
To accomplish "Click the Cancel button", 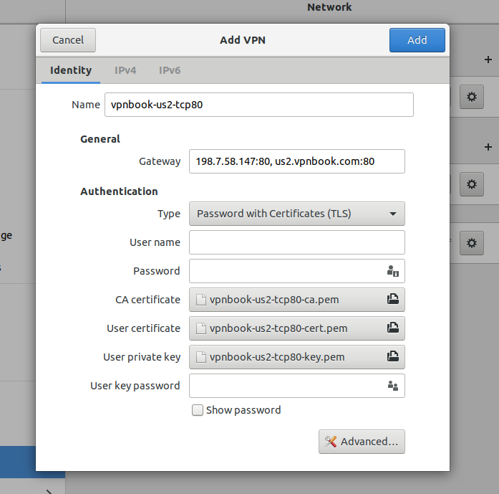I will [x=68, y=40].
